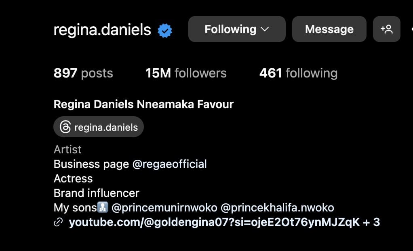Click the chevron arrow beside Following
The width and height of the screenshot is (413, 251).
[x=265, y=29]
